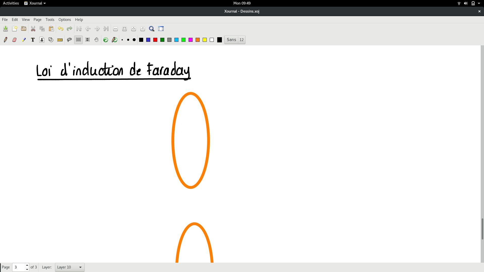
Task: Click the Save file icon
Action: pyautogui.click(x=6, y=29)
